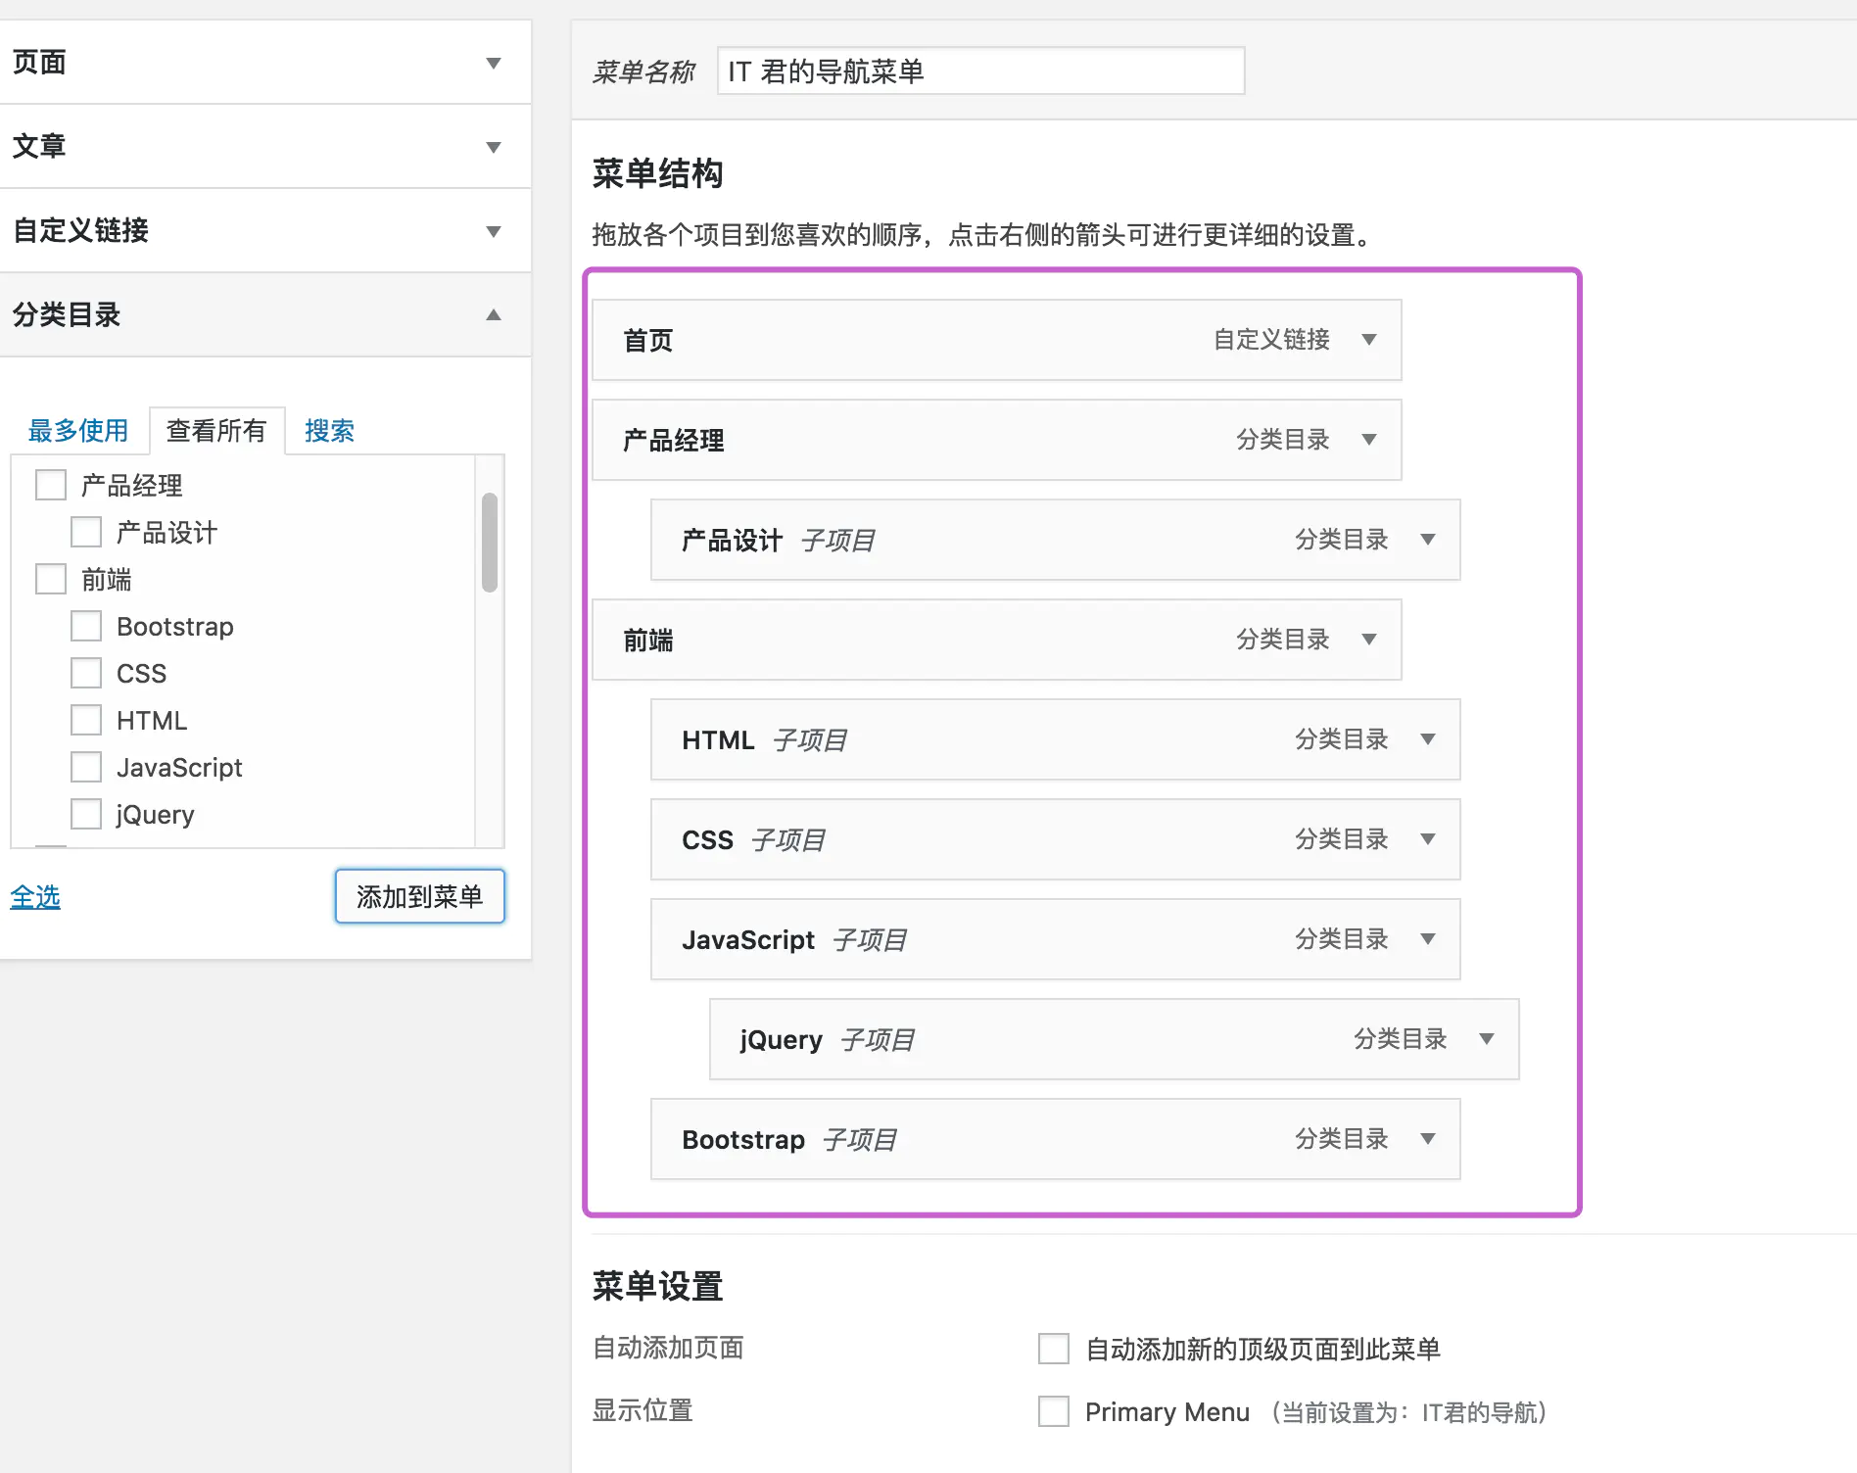Screen dimensions: 1857x1473
Task: Open settings arrow for 首页 menu item
Action: click(1369, 340)
